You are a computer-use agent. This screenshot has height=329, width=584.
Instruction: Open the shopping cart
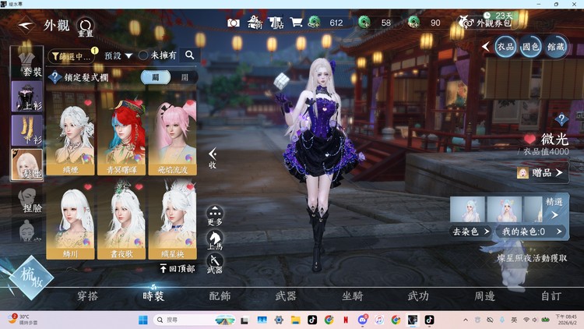coord(297,23)
